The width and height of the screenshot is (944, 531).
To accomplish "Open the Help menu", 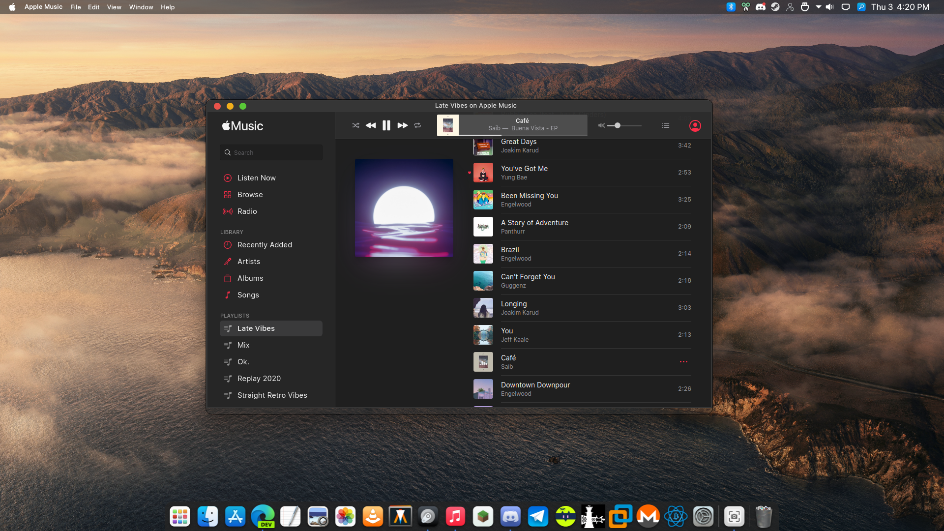I will click(168, 7).
